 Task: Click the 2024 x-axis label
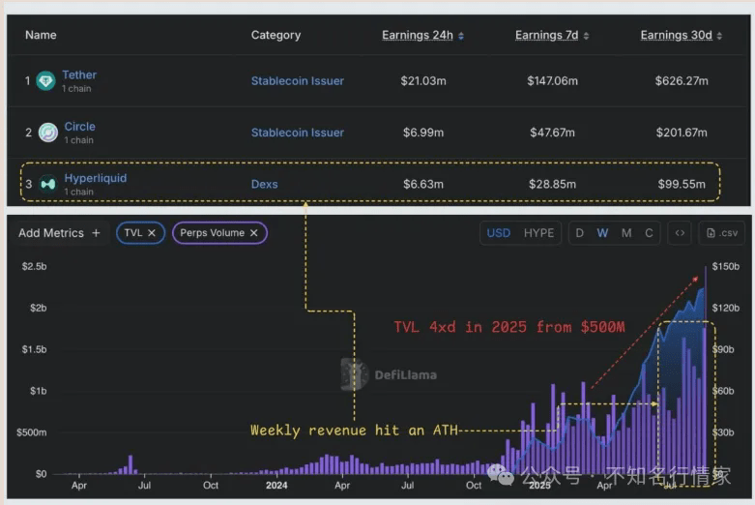pyautogui.click(x=276, y=486)
